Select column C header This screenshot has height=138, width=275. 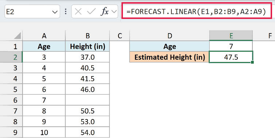(x=120, y=36)
